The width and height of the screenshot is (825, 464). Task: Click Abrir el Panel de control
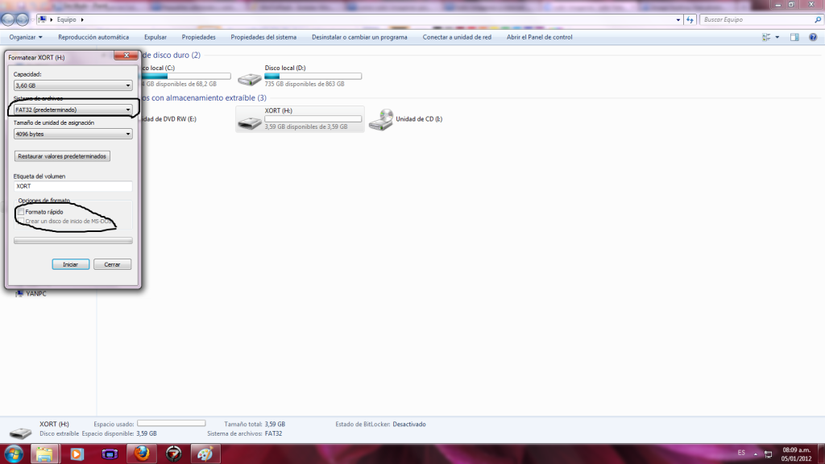point(539,37)
